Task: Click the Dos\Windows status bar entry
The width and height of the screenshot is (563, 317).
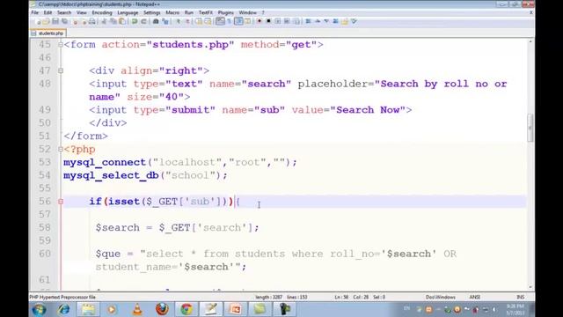Action: 441,298
